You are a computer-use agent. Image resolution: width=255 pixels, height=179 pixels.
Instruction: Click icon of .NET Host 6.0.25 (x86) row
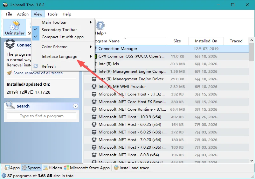pos(94,132)
